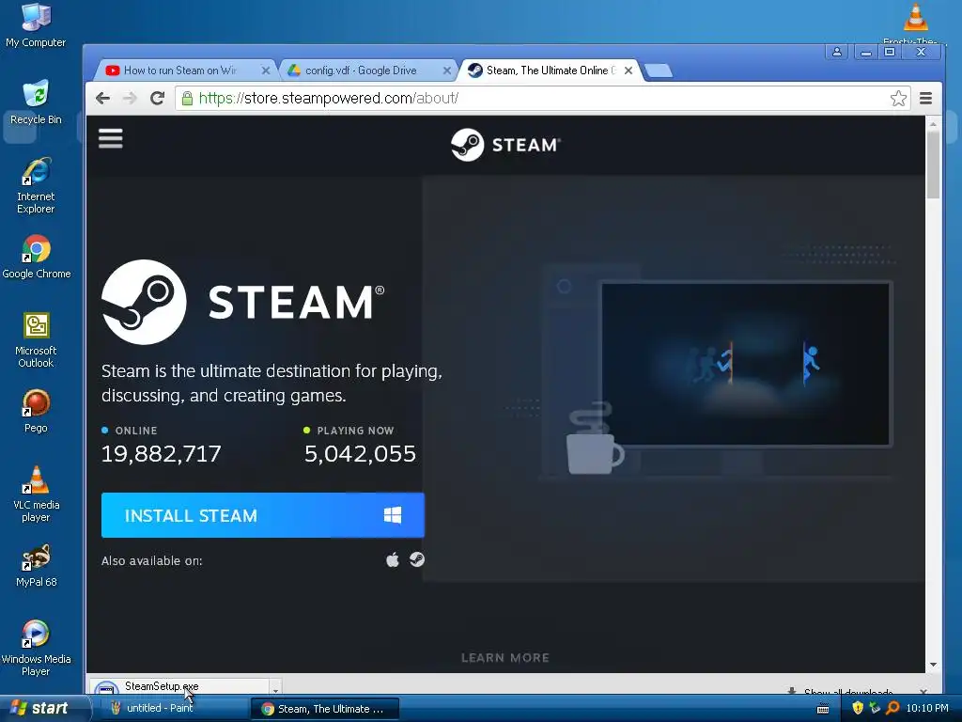Open Microsoft Outlook desktop icon
Image resolution: width=962 pixels, height=722 pixels.
pyautogui.click(x=36, y=339)
